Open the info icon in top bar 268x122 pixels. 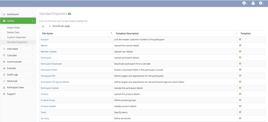point(245,3)
